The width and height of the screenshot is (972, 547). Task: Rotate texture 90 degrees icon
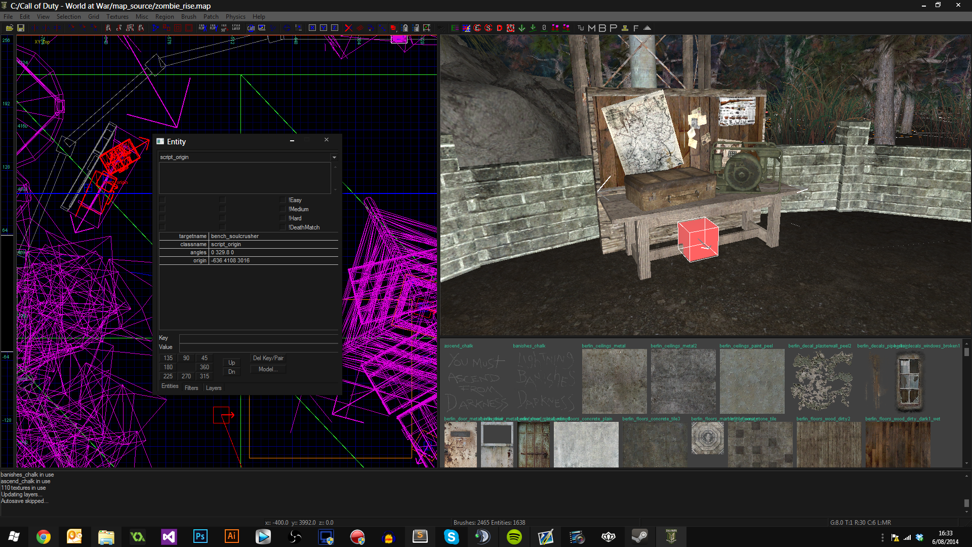224,28
